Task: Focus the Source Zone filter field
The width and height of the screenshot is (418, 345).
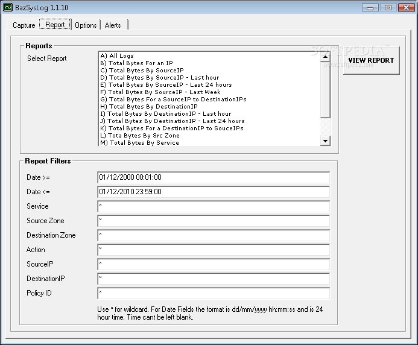Action: pyautogui.click(x=214, y=221)
